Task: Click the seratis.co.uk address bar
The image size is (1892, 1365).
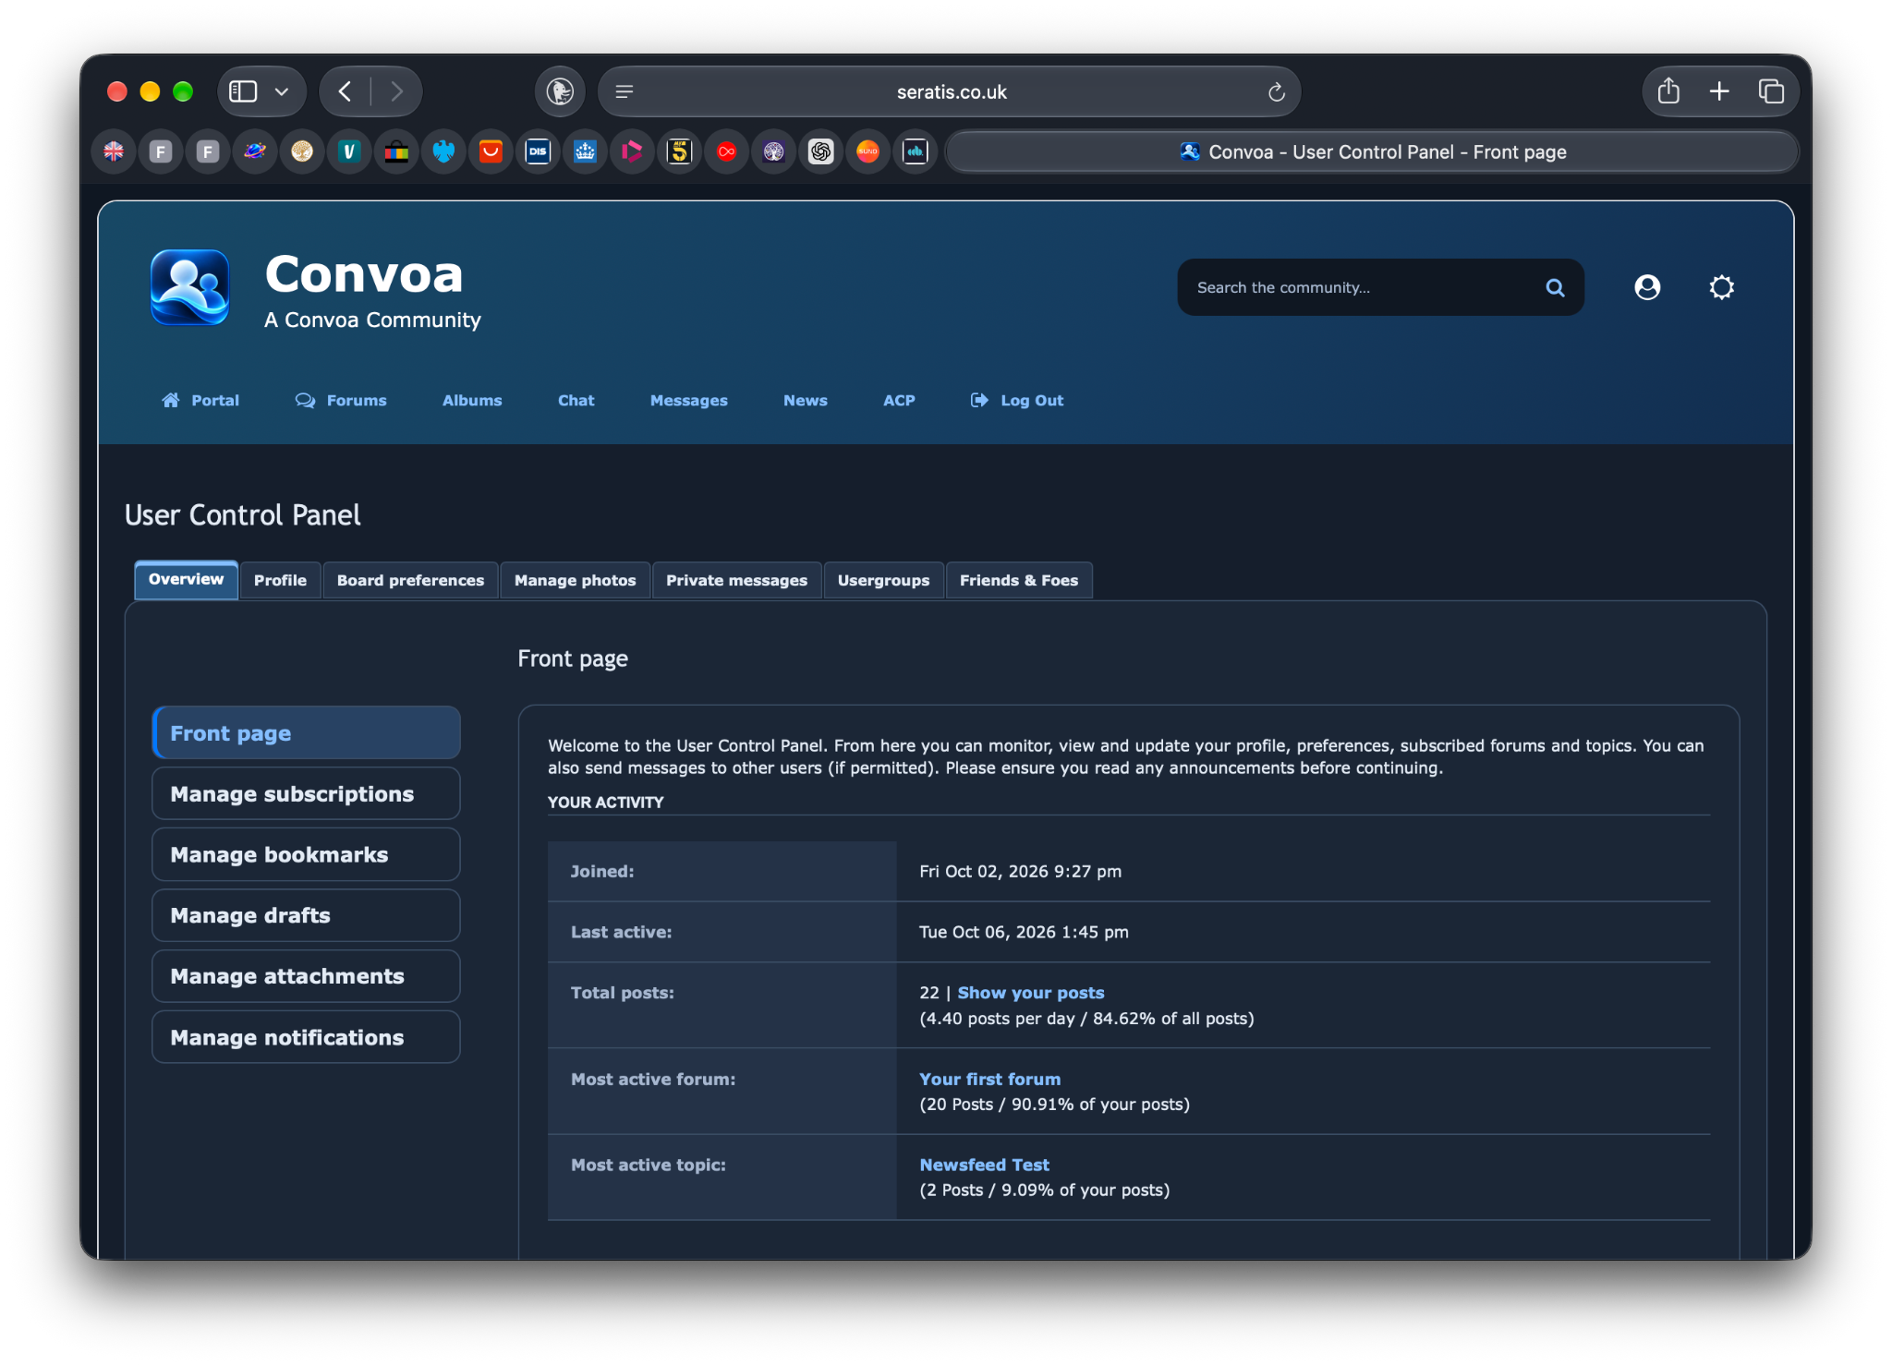Action: coord(950,91)
